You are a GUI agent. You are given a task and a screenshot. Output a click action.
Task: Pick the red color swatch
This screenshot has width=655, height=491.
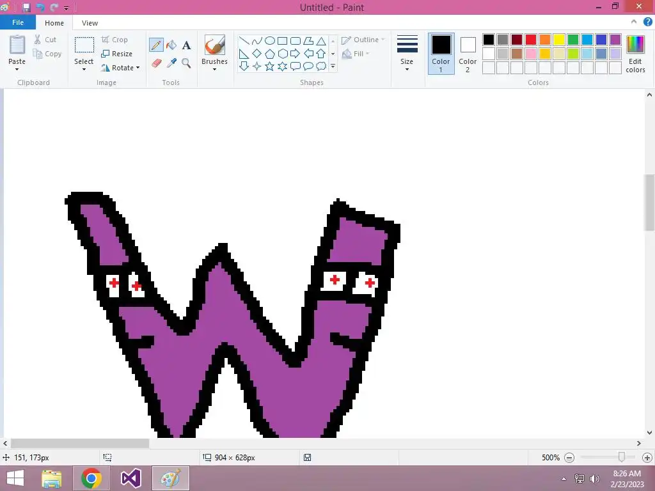click(x=531, y=40)
